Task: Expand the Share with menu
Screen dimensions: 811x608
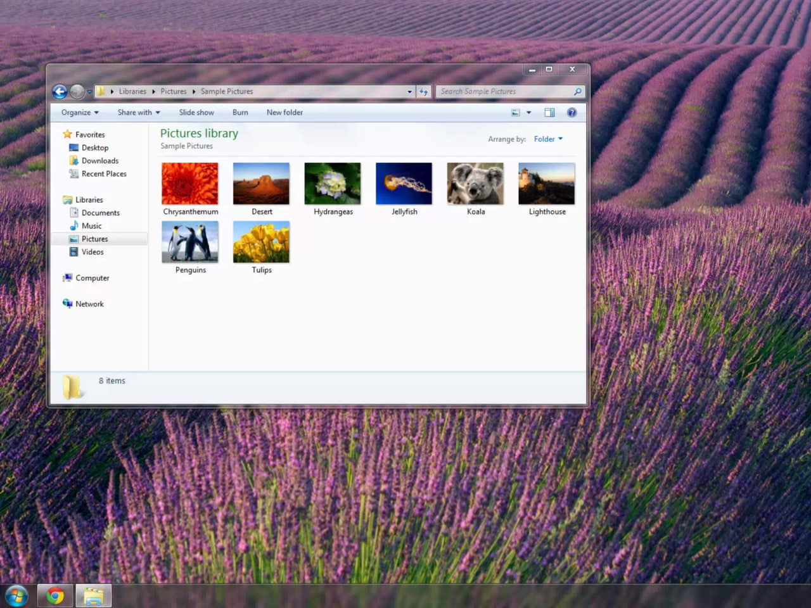Action: 138,113
